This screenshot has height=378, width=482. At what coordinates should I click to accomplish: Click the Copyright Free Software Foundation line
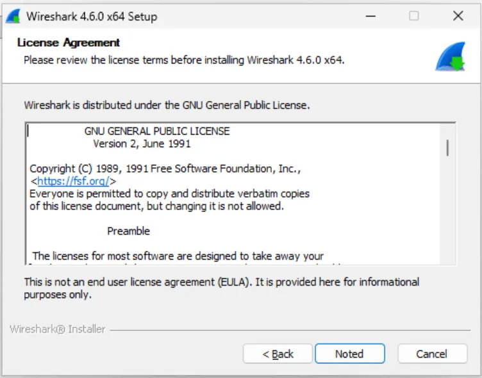pyautogui.click(x=165, y=168)
